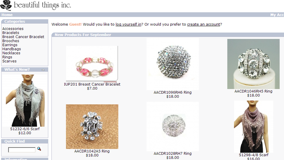Click the S1298-4/8 Scarf product name
284x160 pixels.
[x=254, y=155]
